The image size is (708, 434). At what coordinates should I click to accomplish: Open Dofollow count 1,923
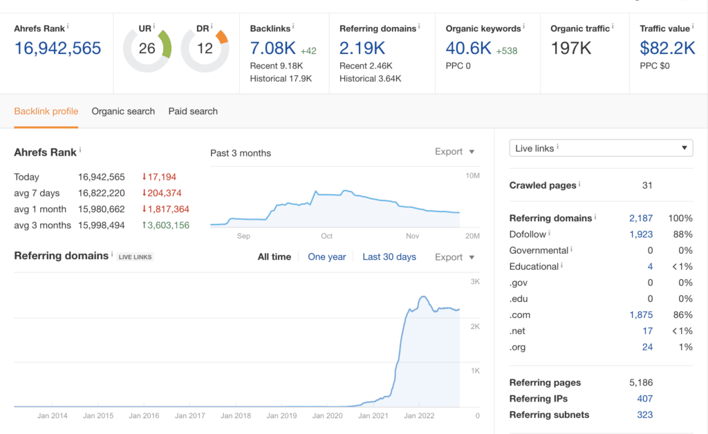pyautogui.click(x=641, y=234)
